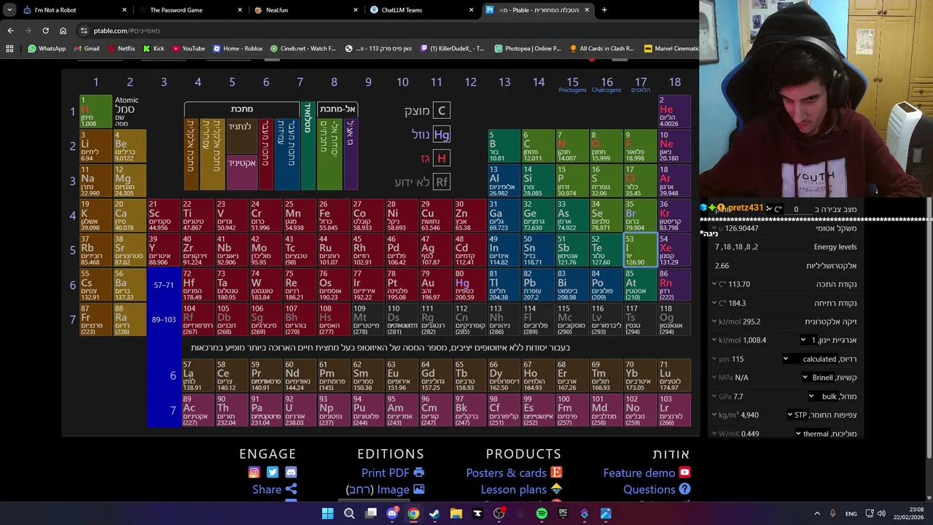Click group number 18 header

(674, 82)
